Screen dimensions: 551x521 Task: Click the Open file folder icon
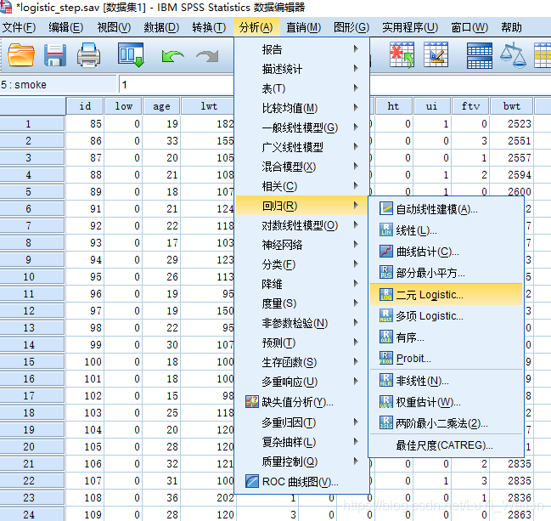21,55
